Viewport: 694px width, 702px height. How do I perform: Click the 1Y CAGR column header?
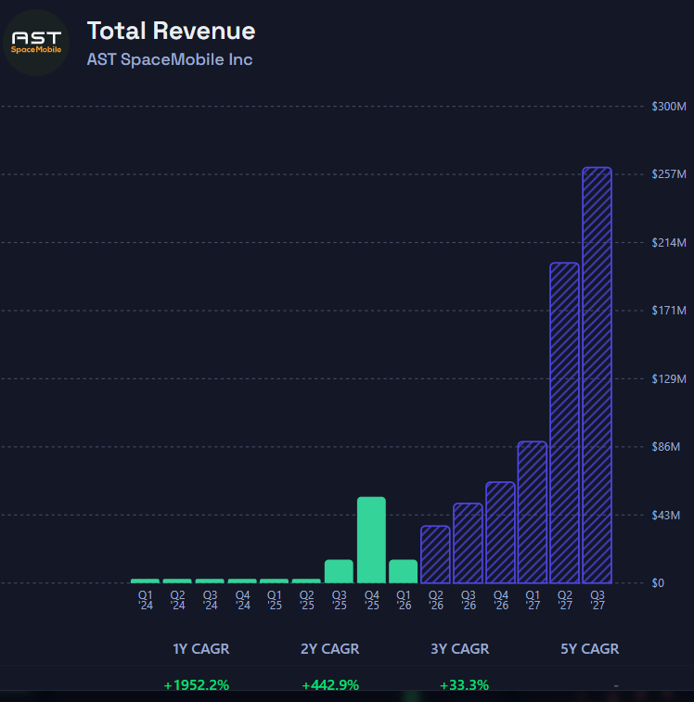tap(200, 649)
